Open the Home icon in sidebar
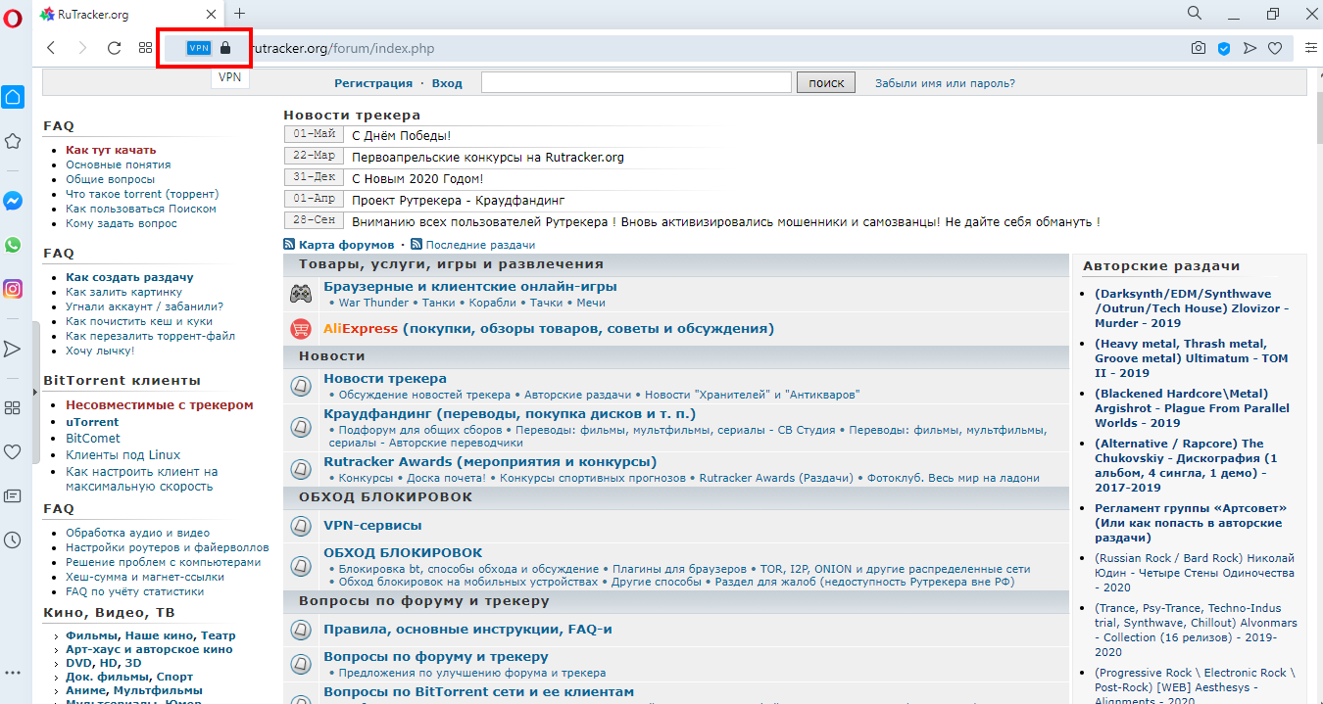The image size is (1323, 704). [13, 97]
